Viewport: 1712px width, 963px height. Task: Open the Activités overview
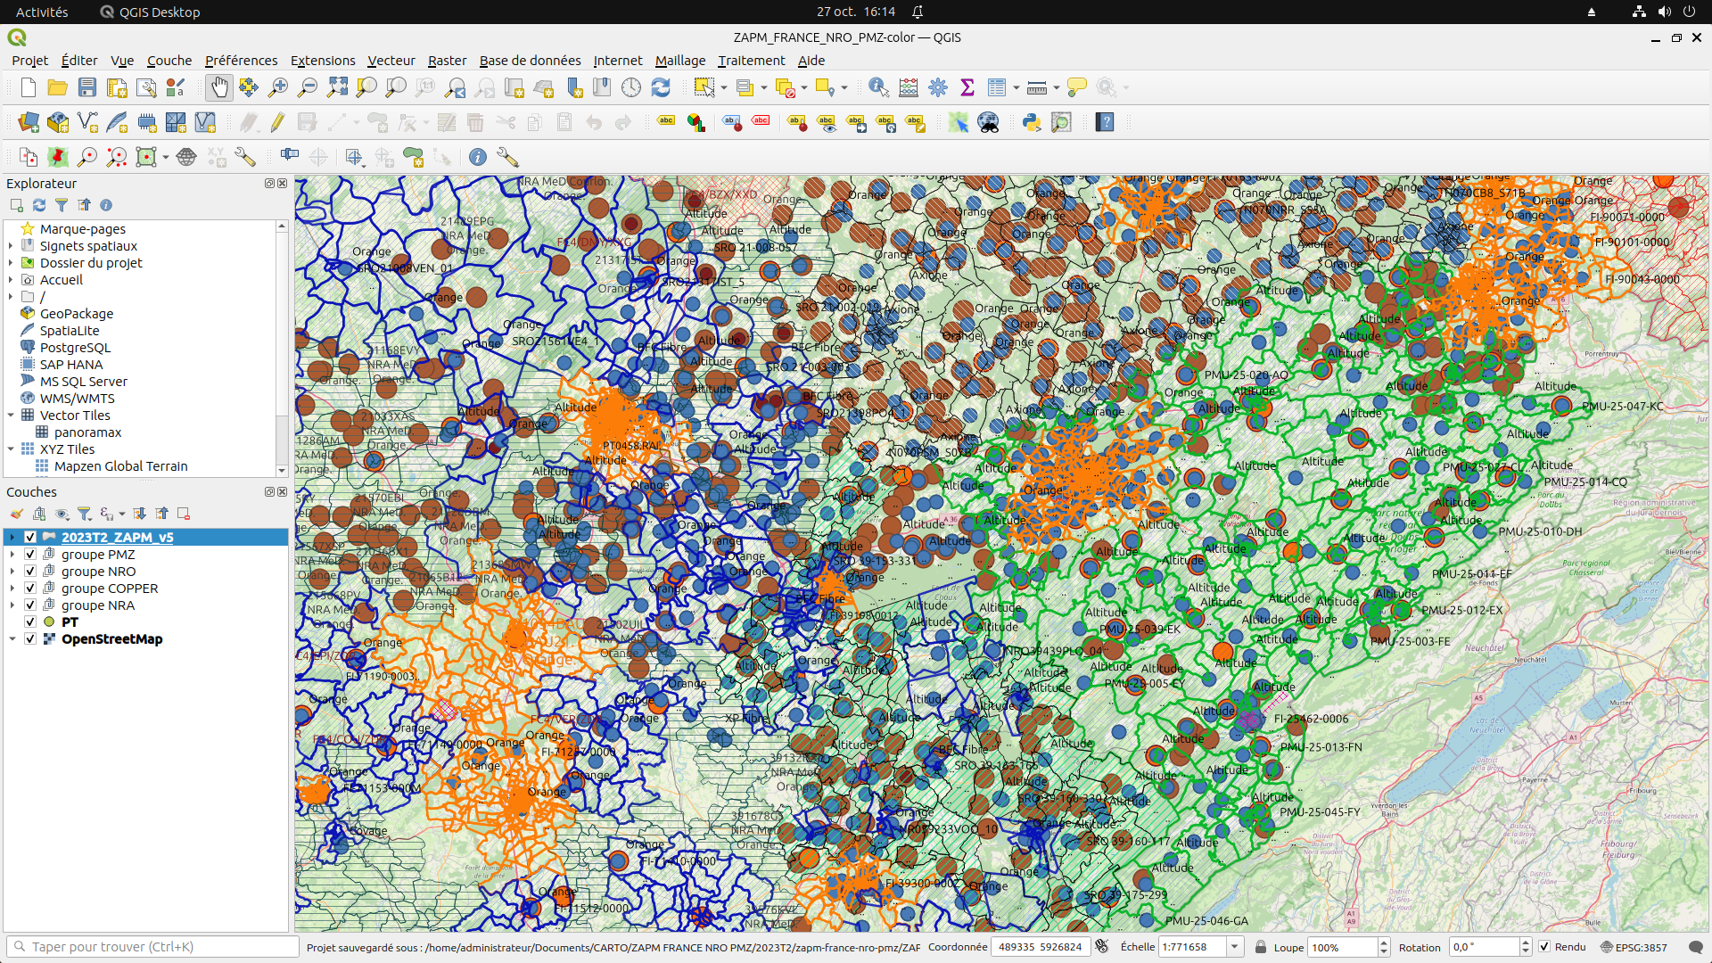[42, 12]
